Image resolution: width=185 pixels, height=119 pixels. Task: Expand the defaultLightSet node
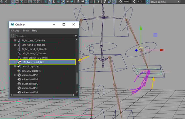click(16, 67)
